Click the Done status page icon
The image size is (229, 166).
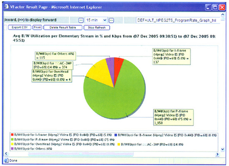pos(6,161)
